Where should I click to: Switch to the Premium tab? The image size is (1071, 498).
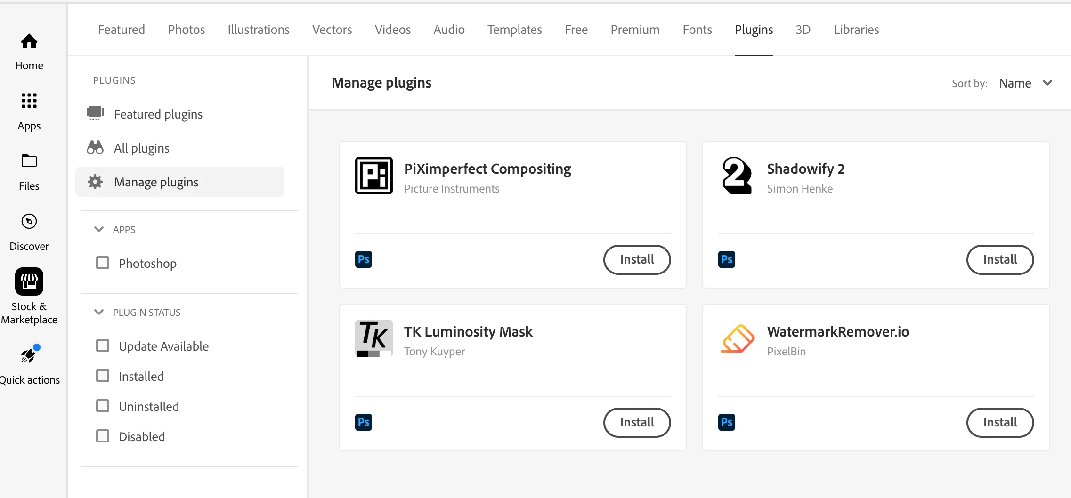635,30
